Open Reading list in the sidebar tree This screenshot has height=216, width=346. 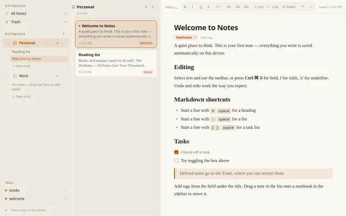pos(39,52)
